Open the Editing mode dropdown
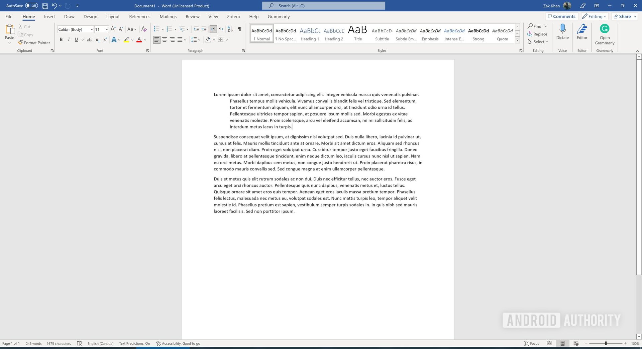Image resolution: width=642 pixels, height=349 pixels. click(x=595, y=16)
